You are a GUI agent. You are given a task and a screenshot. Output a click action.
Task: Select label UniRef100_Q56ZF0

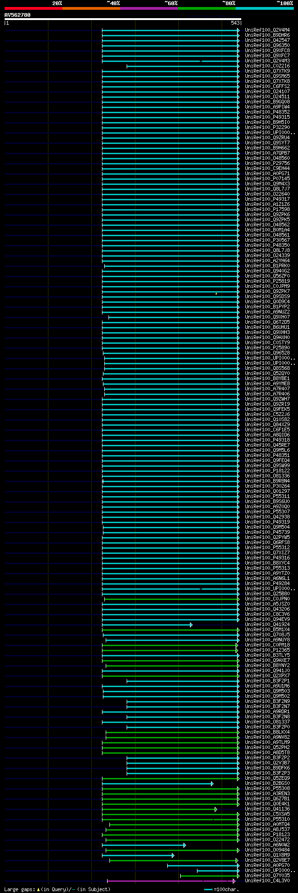[x=267, y=276]
